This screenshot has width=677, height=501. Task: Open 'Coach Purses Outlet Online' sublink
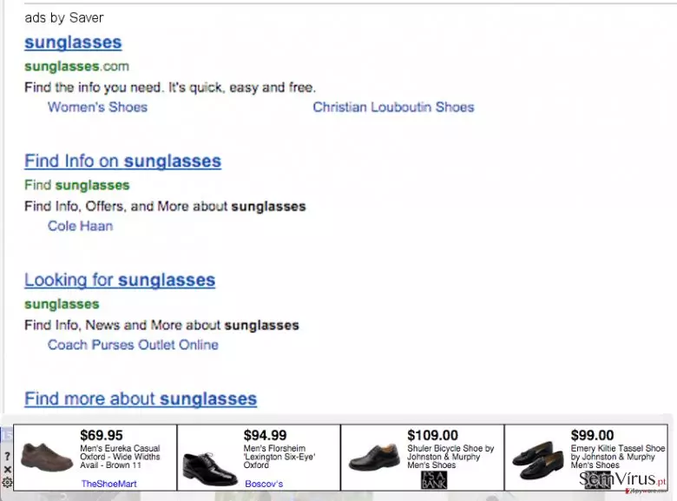click(133, 345)
